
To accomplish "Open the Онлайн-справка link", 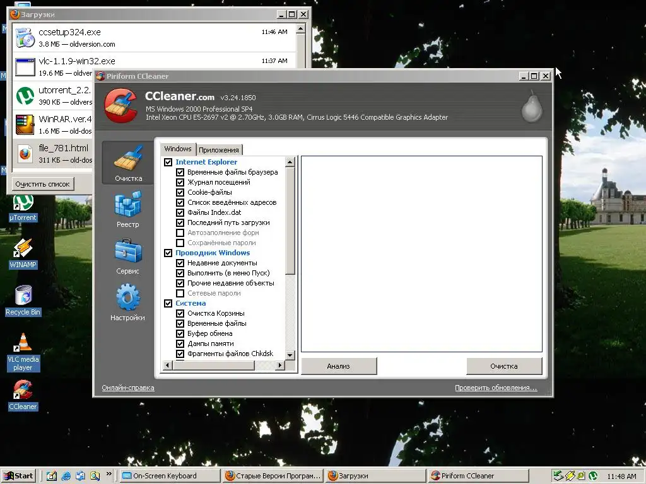I will [128, 388].
